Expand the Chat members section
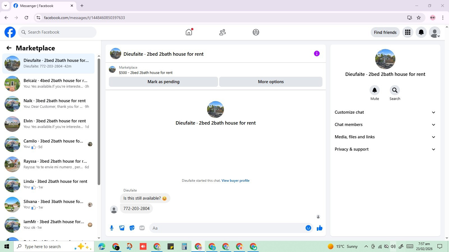The image size is (449, 252). tap(385, 125)
